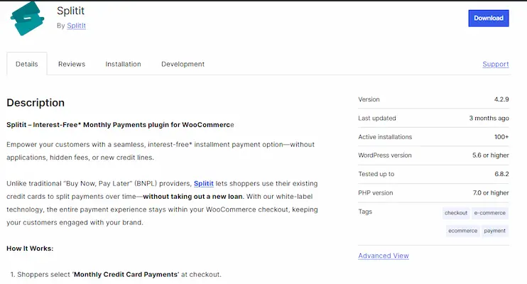Click '3 months ago' last updated value
This screenshot has height=284, width=527.
click(x=489, y=119)
